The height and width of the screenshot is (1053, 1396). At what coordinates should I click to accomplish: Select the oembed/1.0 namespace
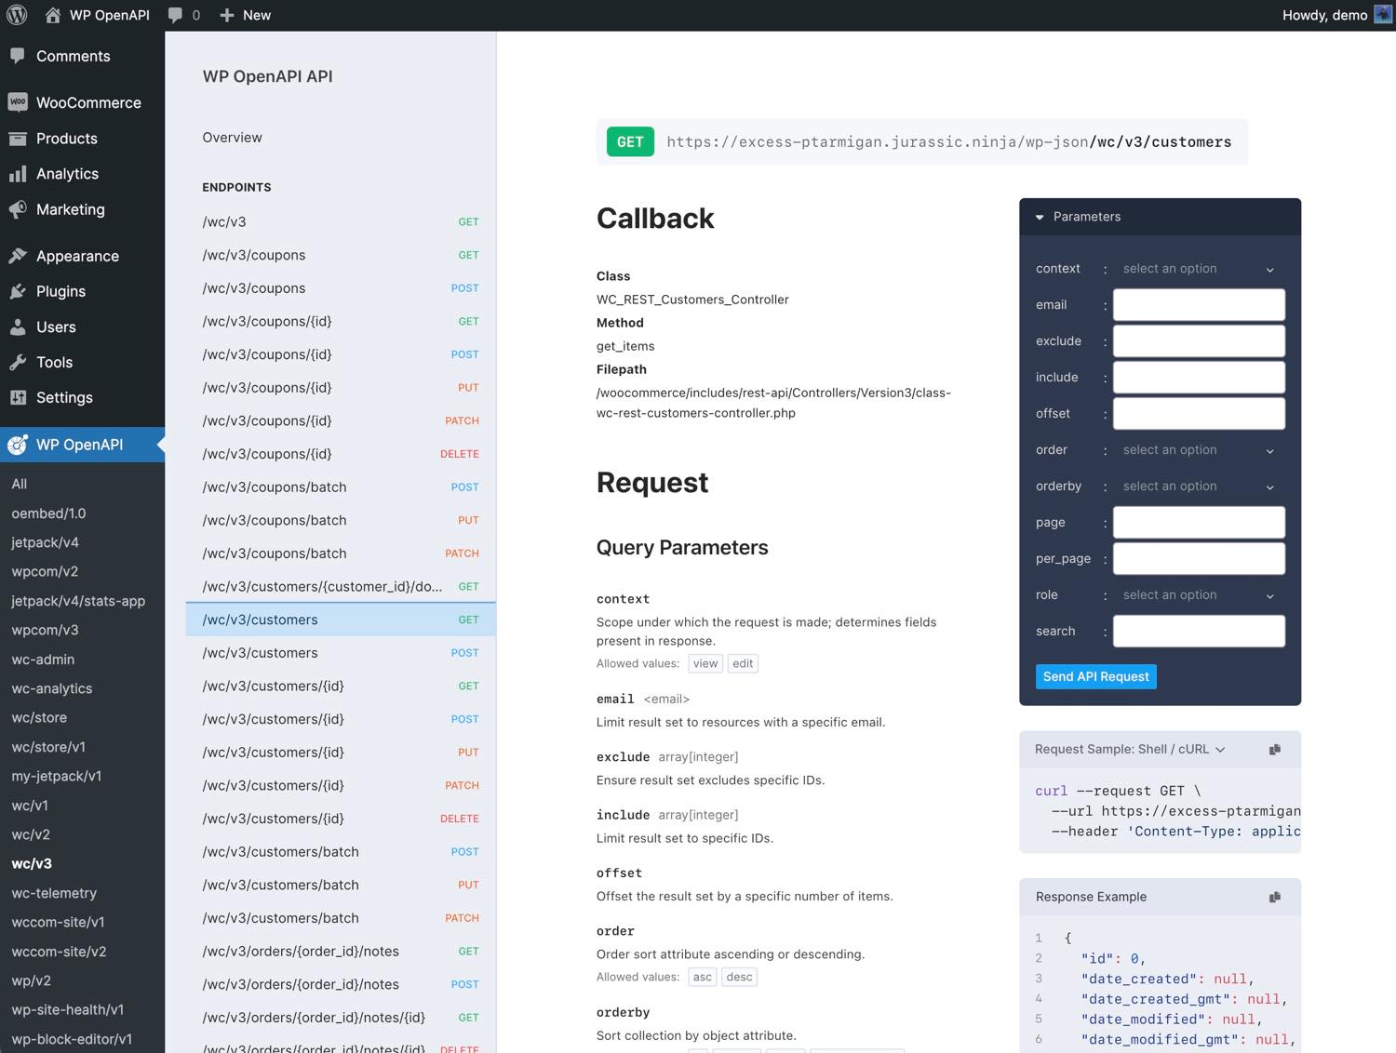(x=48, y=513)
